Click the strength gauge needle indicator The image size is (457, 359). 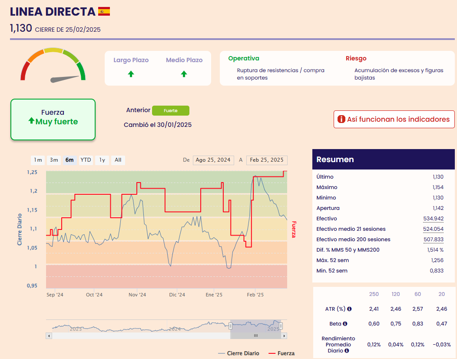coord(65,79)
